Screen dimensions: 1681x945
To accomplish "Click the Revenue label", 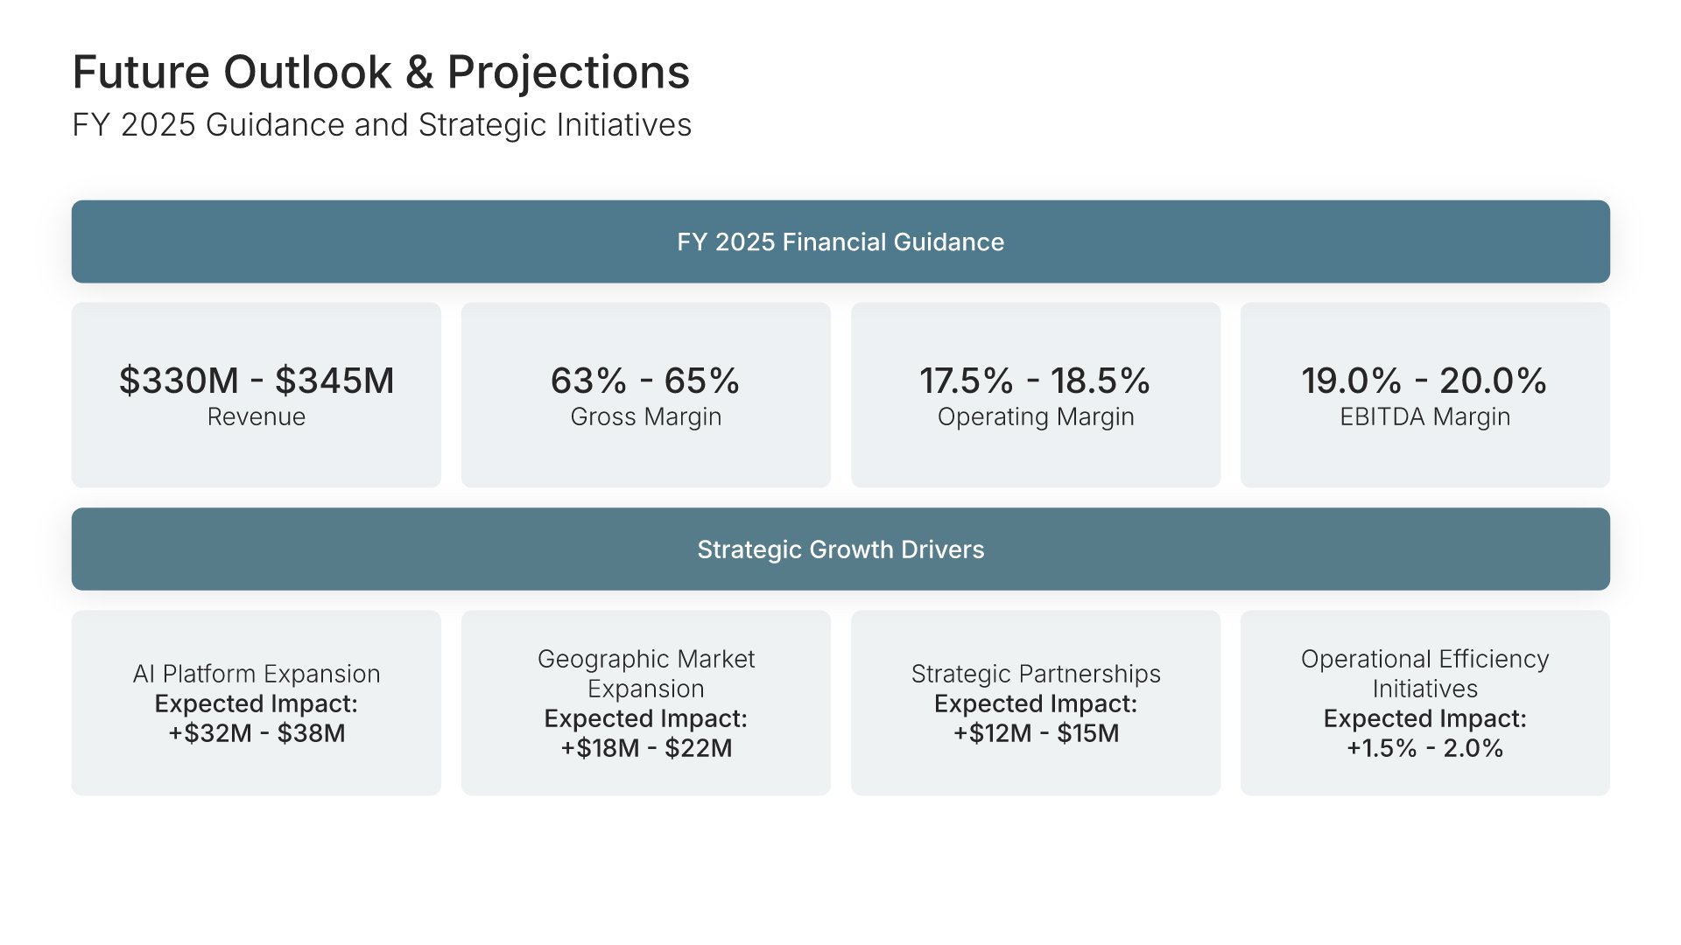I will (x=257, y=416).
